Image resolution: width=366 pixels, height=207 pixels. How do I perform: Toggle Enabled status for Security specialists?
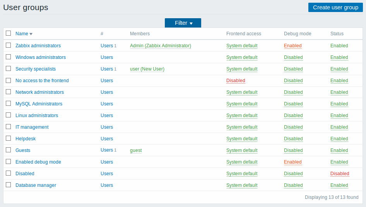tap(339, 69)
